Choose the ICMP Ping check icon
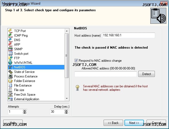This screenshot has width=169, height=129. pos(10,36)
